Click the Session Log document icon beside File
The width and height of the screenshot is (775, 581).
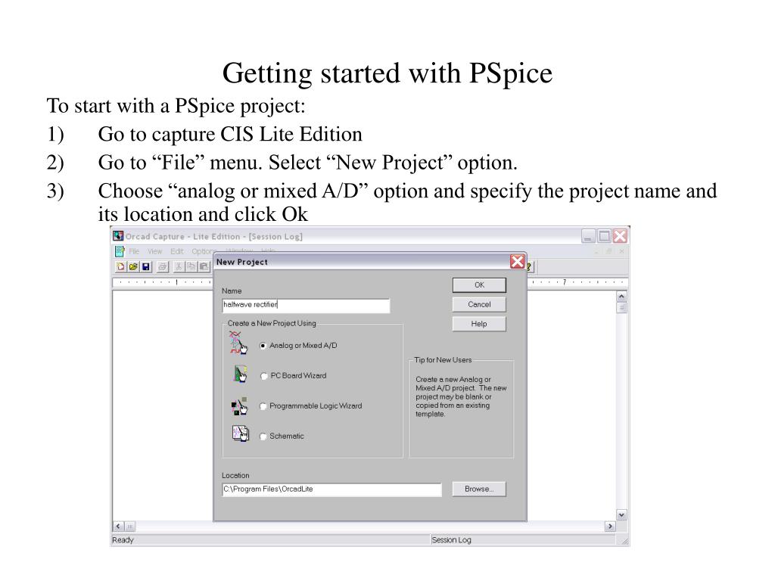[120, 251]
